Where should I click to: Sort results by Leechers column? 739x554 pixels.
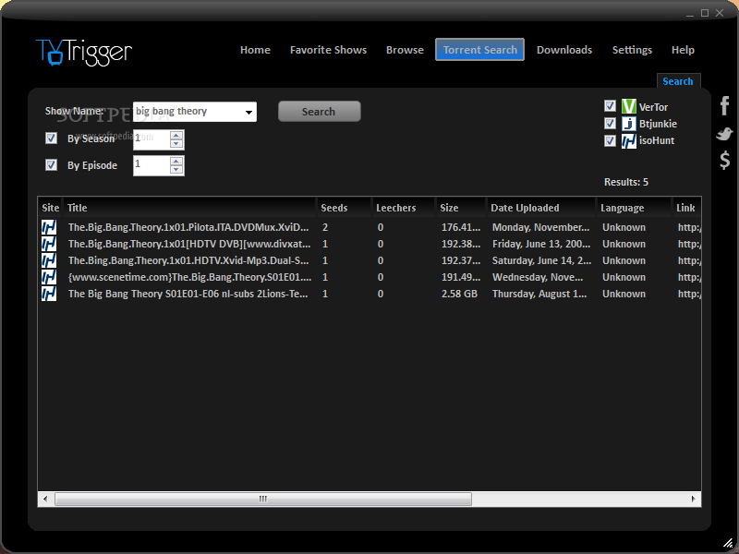404,208
